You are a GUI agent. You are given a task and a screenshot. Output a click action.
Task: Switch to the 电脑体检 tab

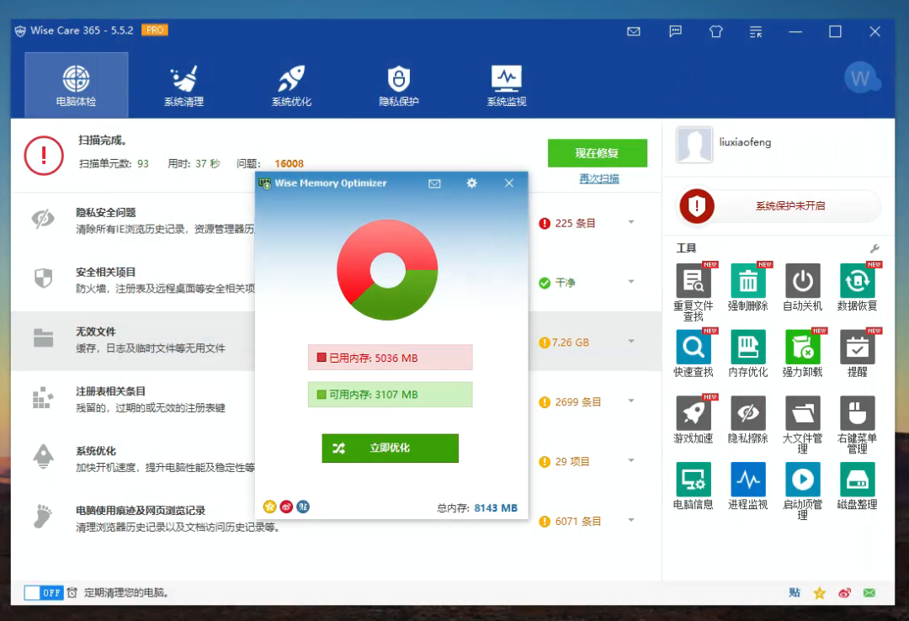76,85
